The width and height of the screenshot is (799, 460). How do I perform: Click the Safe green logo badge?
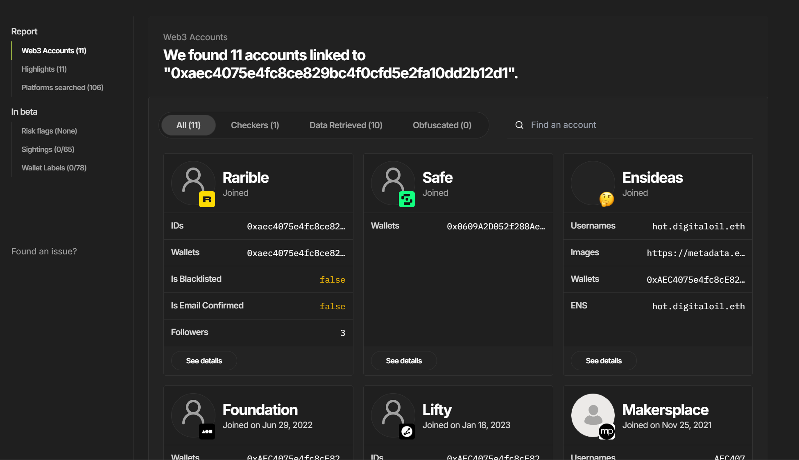click(x=407, y=199)
